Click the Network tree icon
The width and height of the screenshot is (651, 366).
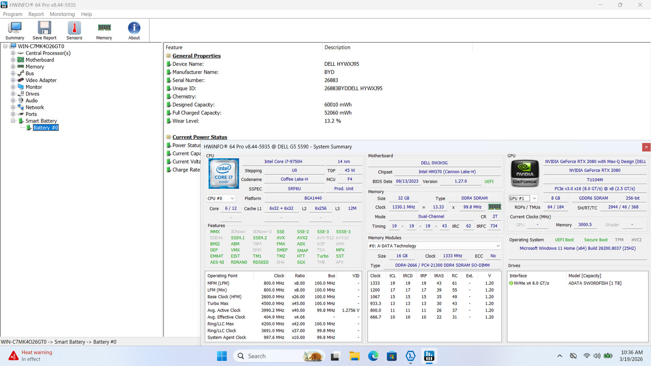(21, 107)
